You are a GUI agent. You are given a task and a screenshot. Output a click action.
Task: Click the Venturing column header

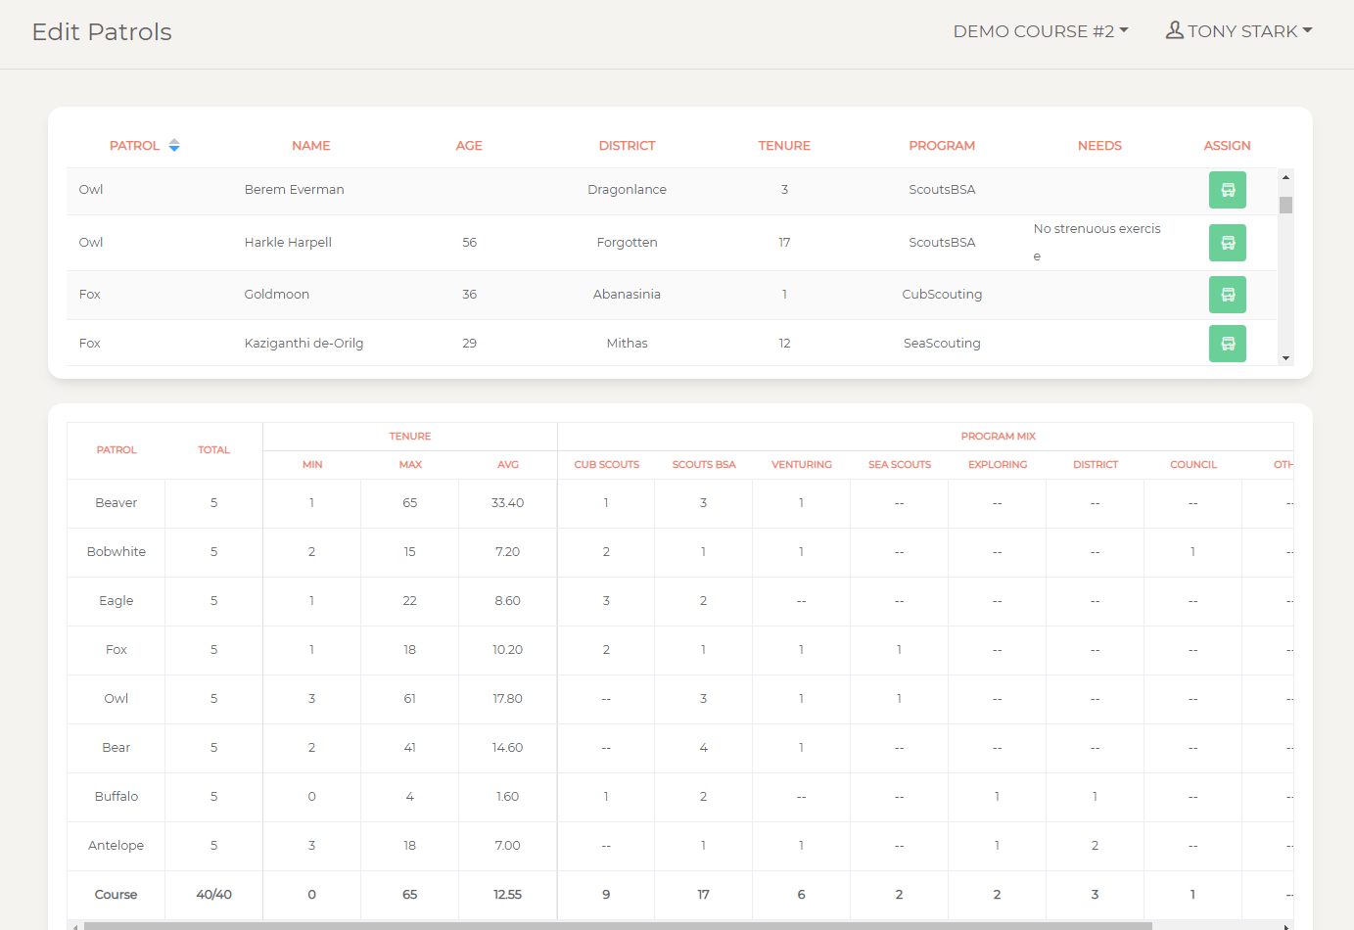click(801, 465)
